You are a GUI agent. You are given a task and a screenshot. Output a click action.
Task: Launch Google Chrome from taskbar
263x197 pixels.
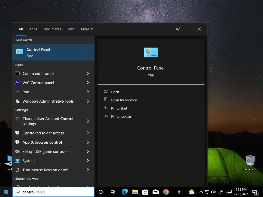pyautogui.click(x=166, y=192)
